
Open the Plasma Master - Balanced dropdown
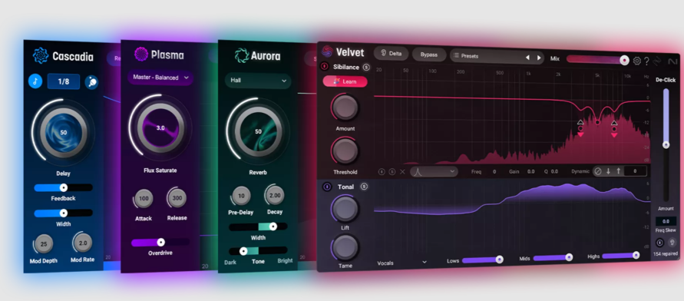click(x=160, y=78)
